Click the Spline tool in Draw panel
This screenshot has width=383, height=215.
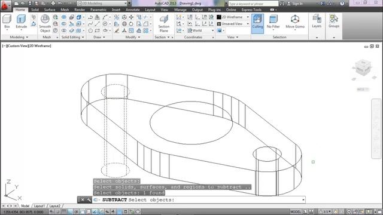click(90, 24)
